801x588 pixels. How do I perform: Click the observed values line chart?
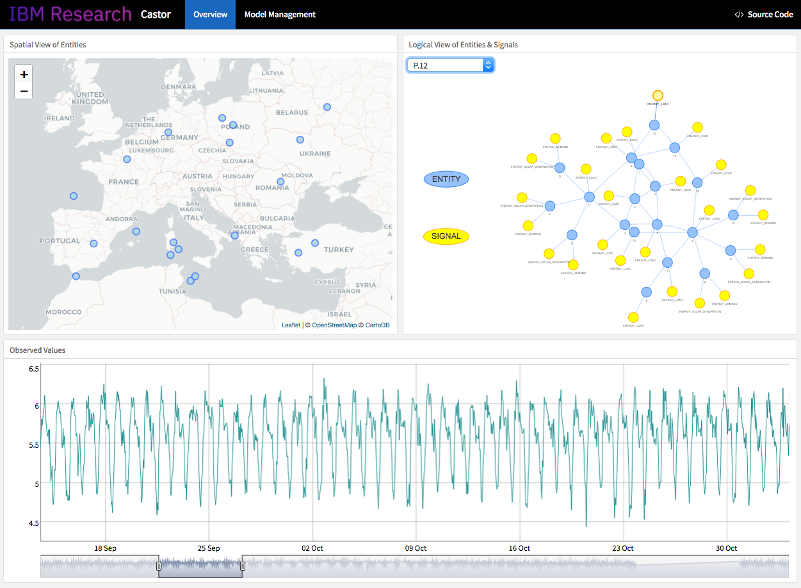pyautogui.click(x=415, y=453)
